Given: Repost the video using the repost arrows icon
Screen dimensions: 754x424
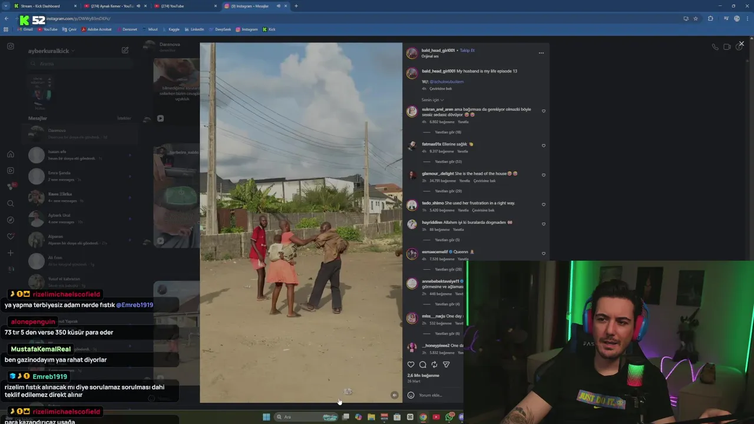Looking at the screenshot, I should tap(434, 365).
